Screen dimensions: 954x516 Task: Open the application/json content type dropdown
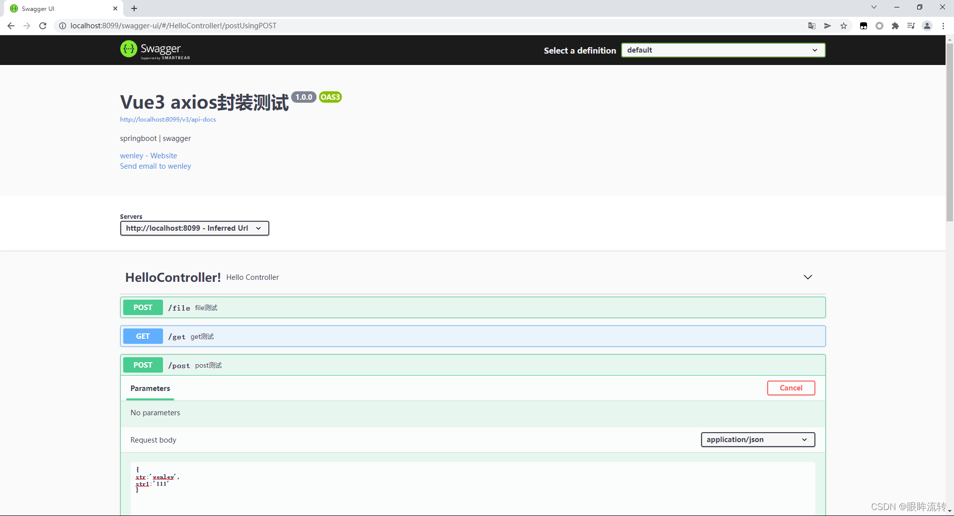click(758, 440)
